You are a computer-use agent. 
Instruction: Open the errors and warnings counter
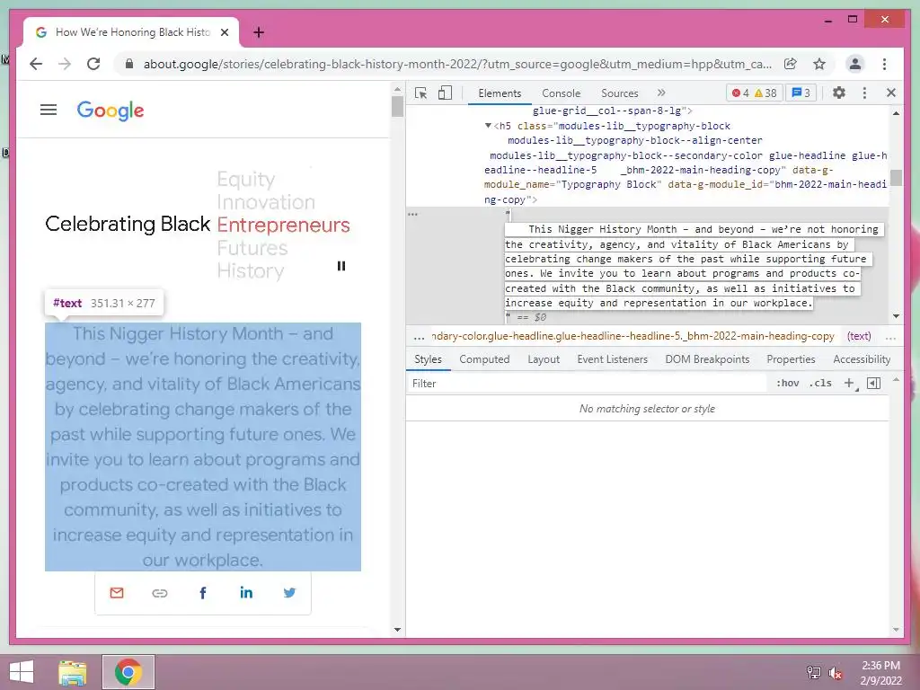click(754, 93)
